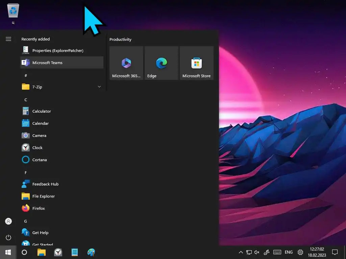This screenshot has width=346, height=259.
Task: Click the 'C' letter group header
Action: [x=26, y=100]
